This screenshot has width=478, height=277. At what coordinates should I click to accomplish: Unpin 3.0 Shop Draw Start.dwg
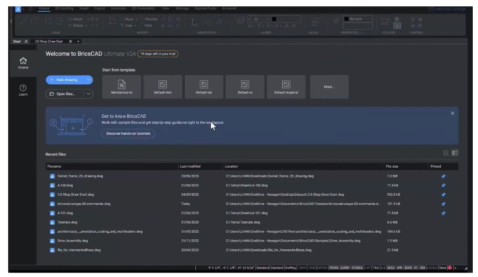click(x=443, y=195)
